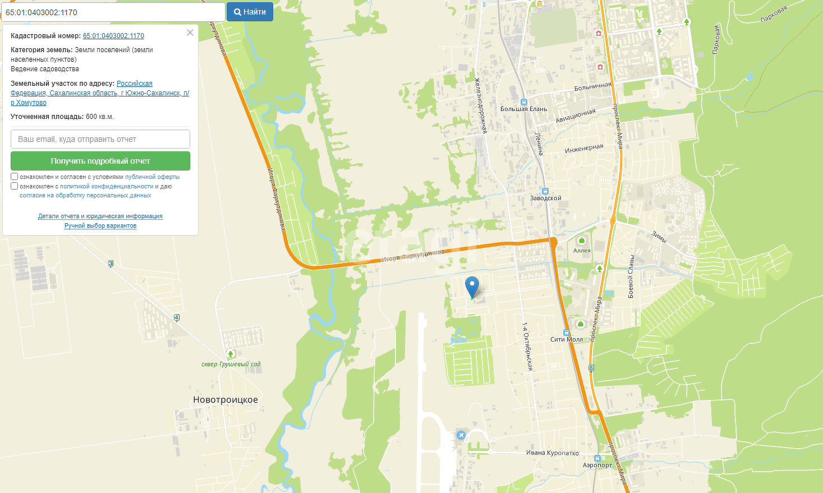Click the Аллея shopping bag icon
The image size is (823, 493).
pos(582,241)
